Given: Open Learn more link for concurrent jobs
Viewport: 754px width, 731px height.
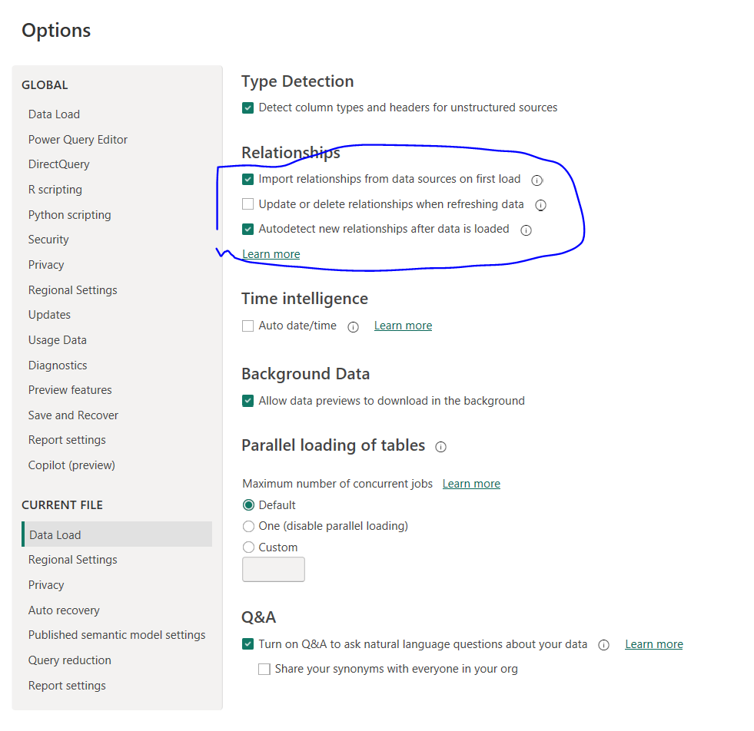Looking at the screenshot, I should pos(471,484).
